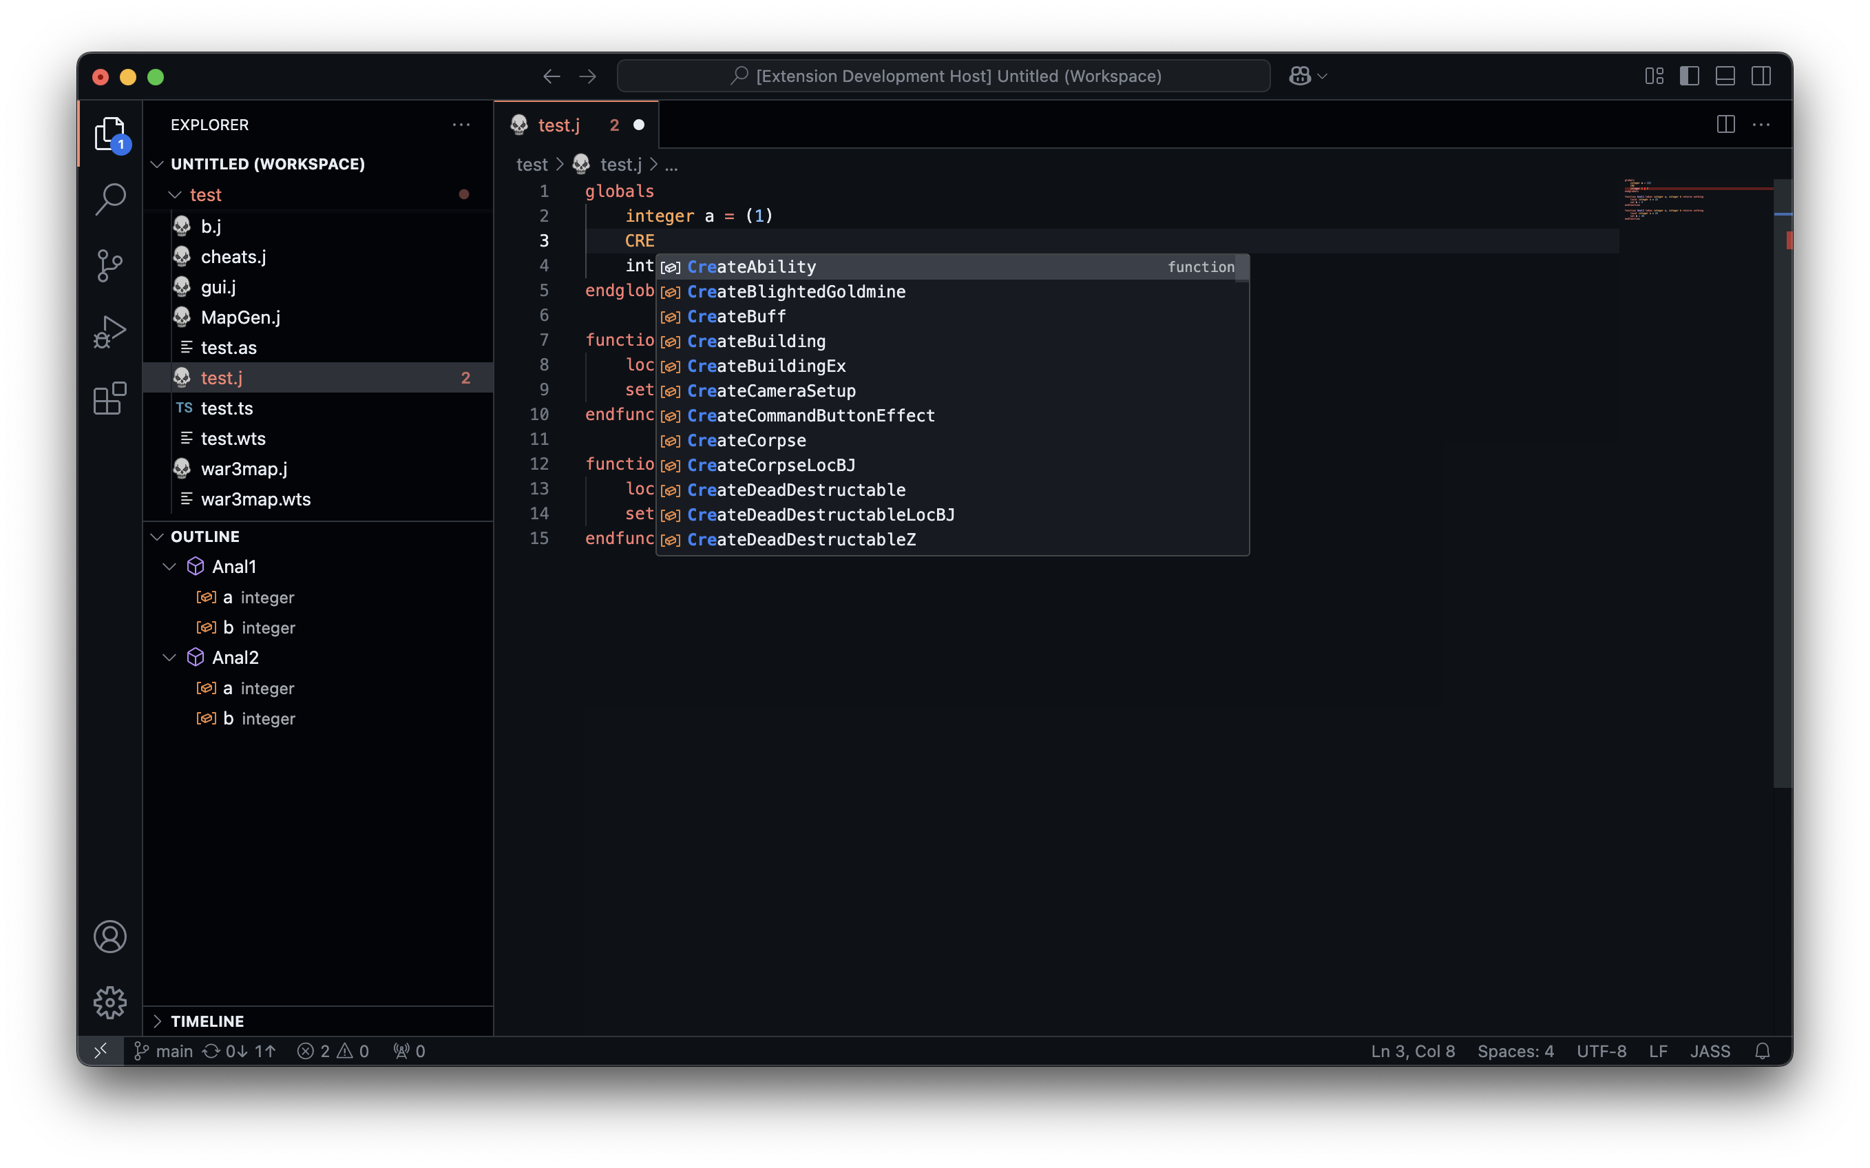Viewport: 1870px width, 1168px height.
Task: Open the Manage gear menu
Action: pyautogui.click(x=109, y=1002)
